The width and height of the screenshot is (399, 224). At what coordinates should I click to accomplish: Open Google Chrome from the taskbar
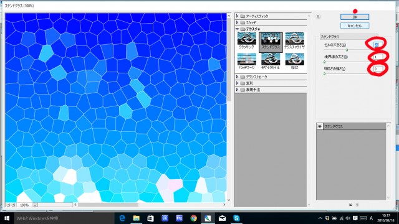194,218
